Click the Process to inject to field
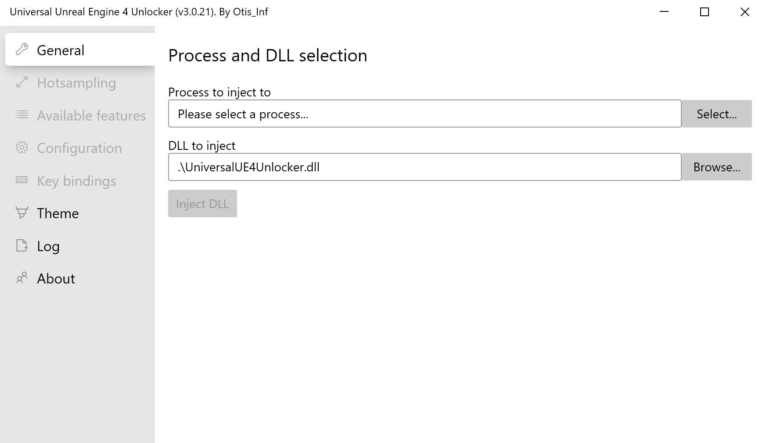The image size is (759, 443). 424,114
